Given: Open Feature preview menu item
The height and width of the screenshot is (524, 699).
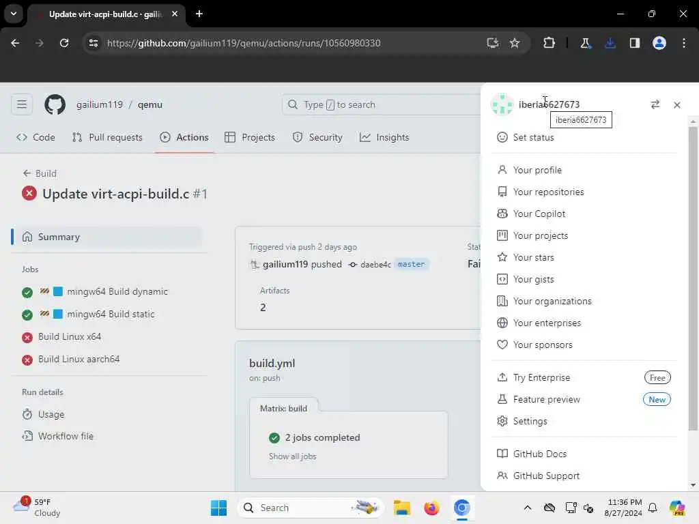Looking at the screenshot, I should pyautogui.click(x=584, y=399).
